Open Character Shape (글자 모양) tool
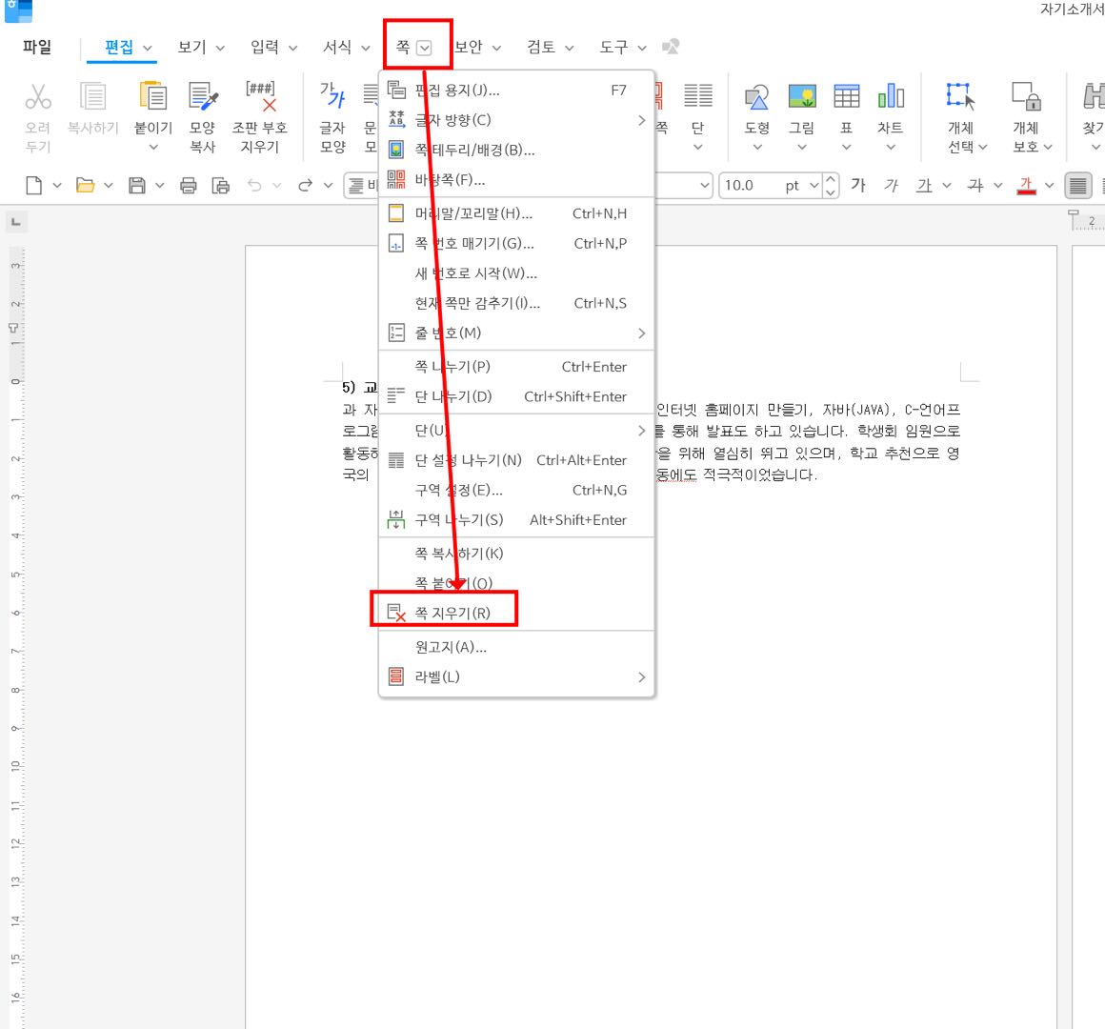The image size is (1105, 1029). 332,96
